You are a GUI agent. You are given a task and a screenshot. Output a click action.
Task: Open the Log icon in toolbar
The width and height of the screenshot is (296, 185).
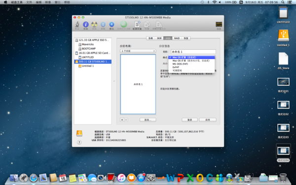pyautogui.click(x=219, y=24)
